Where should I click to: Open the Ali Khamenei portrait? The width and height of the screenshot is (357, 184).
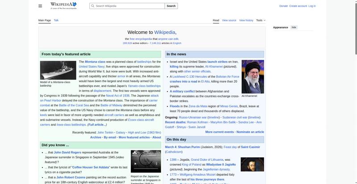253,76
